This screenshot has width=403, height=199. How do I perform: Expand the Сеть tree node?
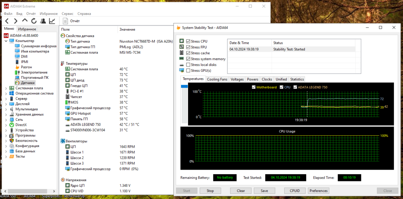coord(6,119)
